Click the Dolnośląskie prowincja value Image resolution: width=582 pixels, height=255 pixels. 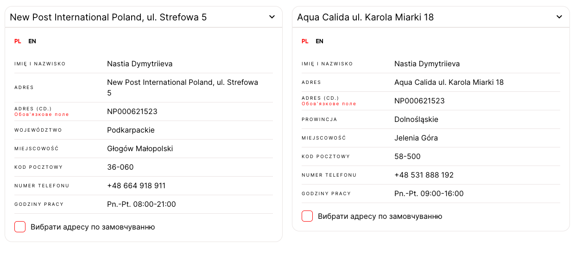(x=416, y=120)
